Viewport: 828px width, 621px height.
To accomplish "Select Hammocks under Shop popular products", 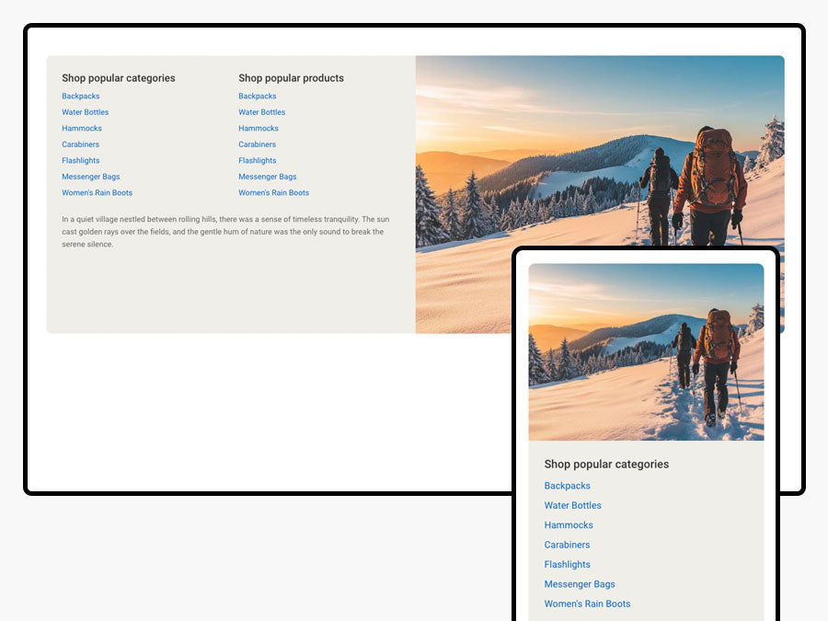I will (259, 129).
